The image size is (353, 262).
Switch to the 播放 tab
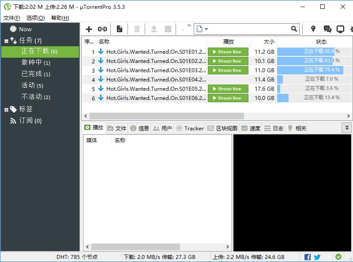point(94,128)
